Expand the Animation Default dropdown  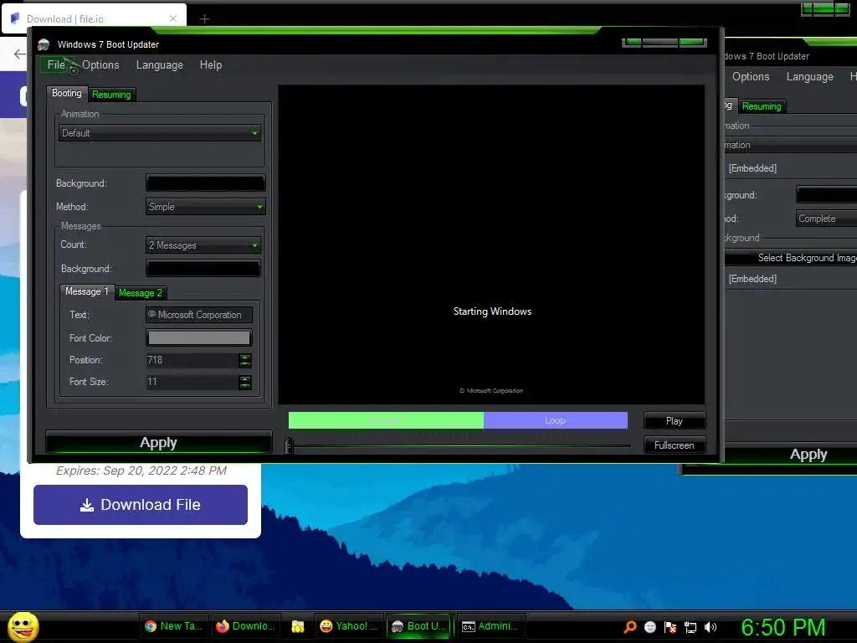point(160,133)
